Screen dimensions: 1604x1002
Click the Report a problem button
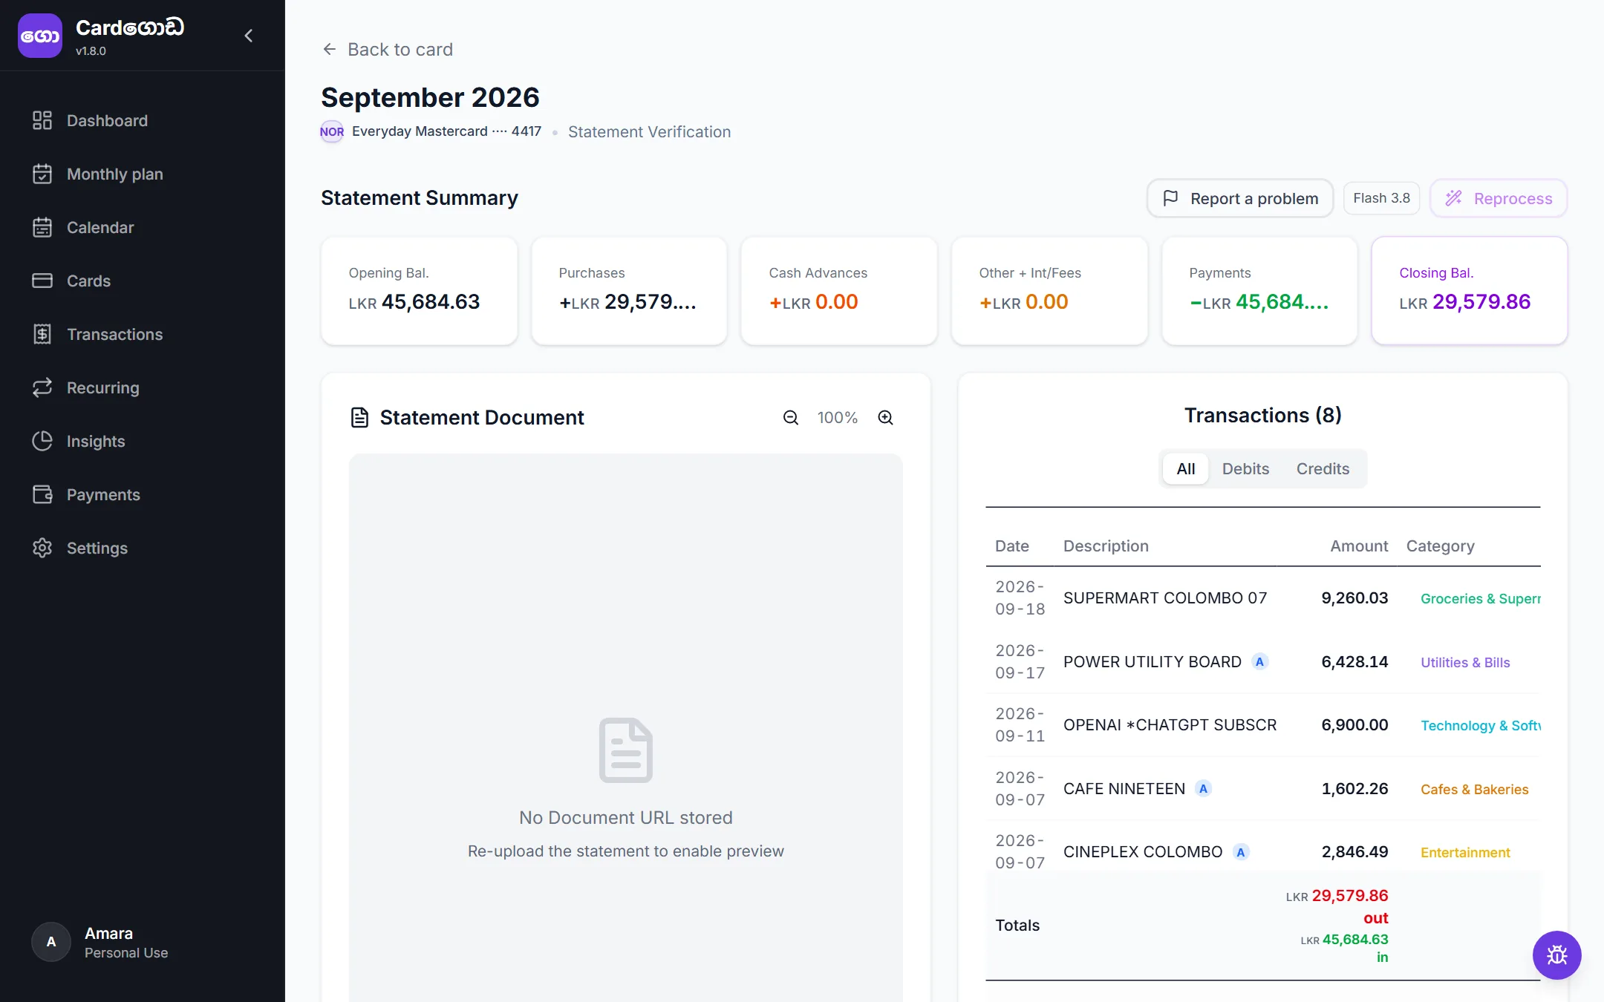click(x=1240, y=198)
